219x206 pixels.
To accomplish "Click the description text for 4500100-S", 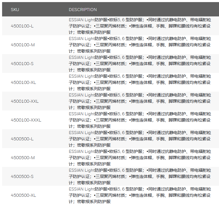I will [x=140, y=64].
